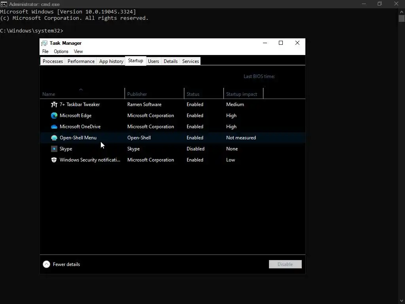Select the Skype entry name

click(66, 149)
